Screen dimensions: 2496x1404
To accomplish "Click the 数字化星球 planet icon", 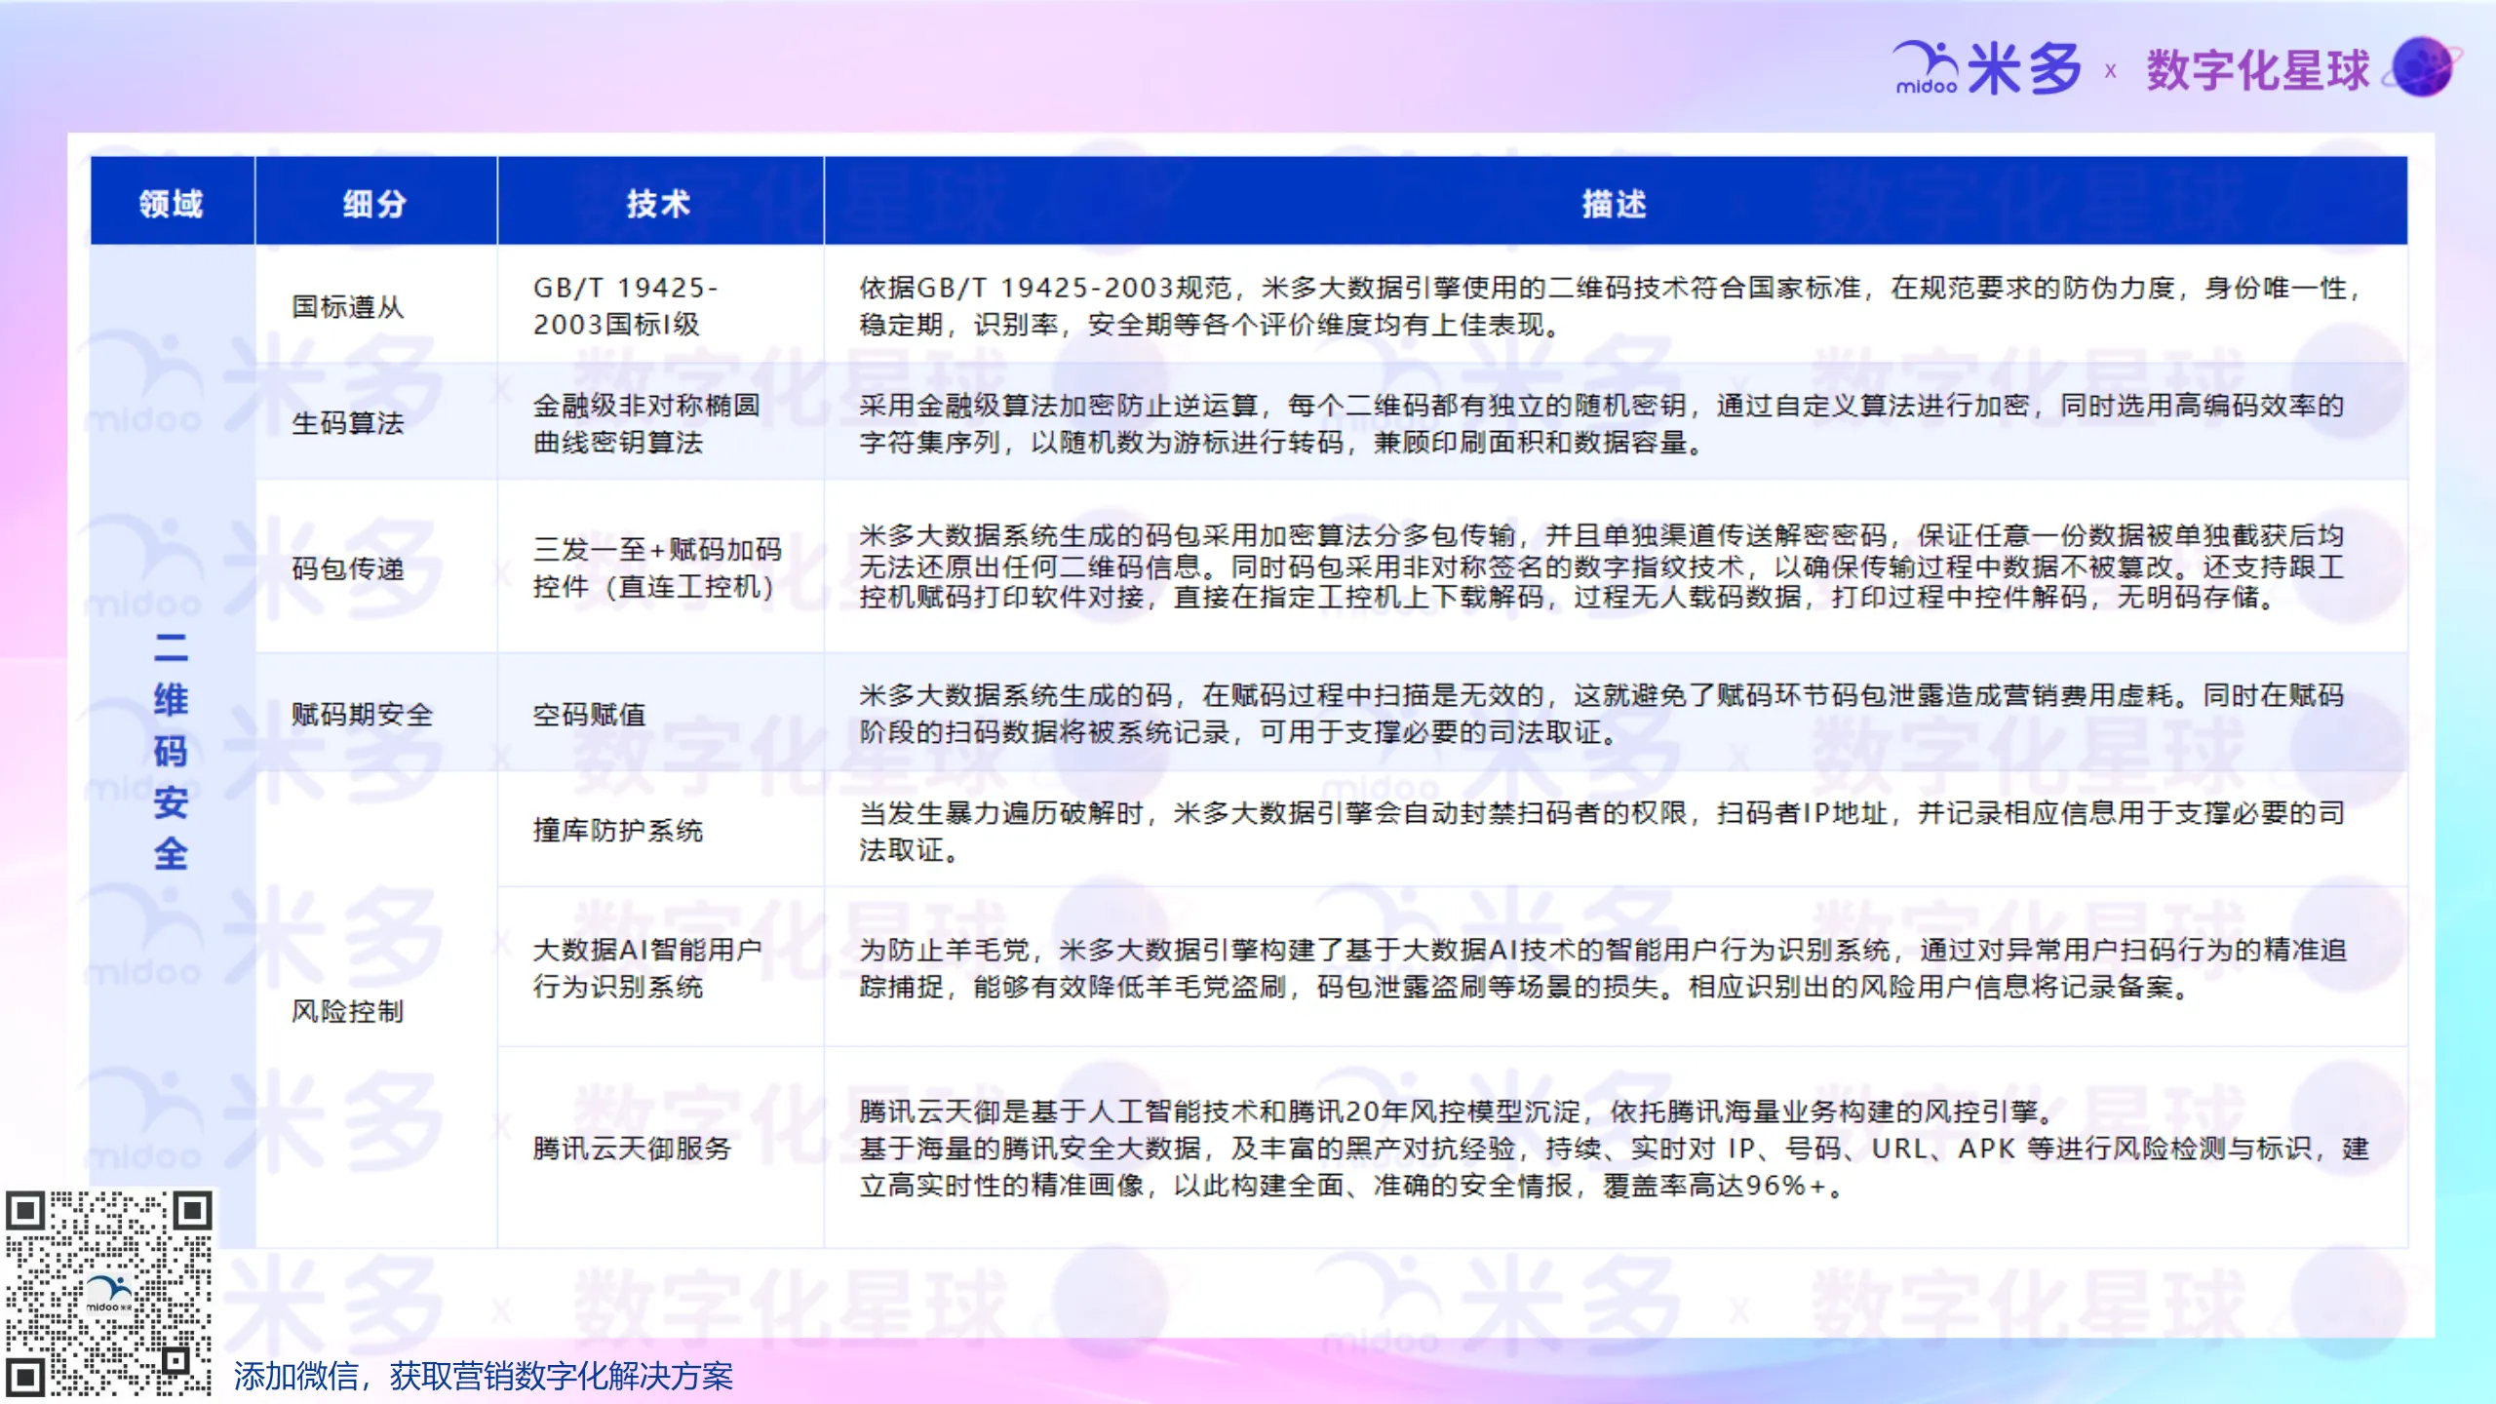I will (x=2424, y=66).
